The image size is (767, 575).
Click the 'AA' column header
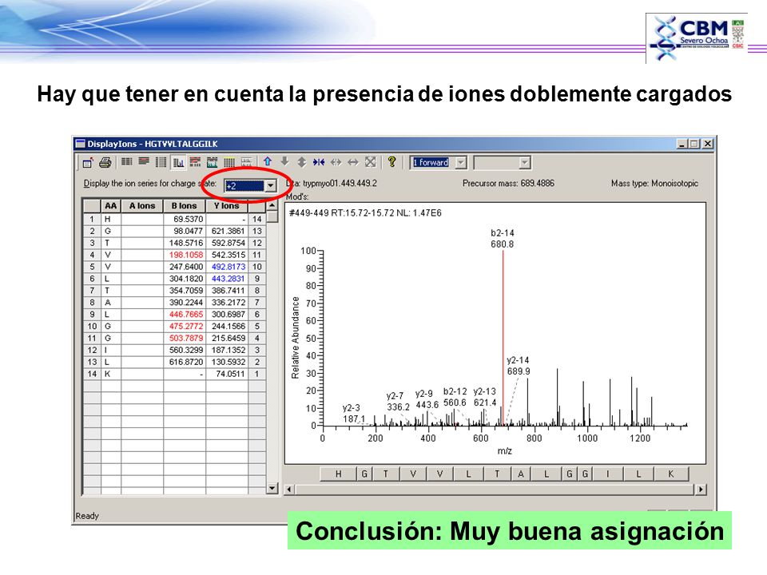coord(110,206)
